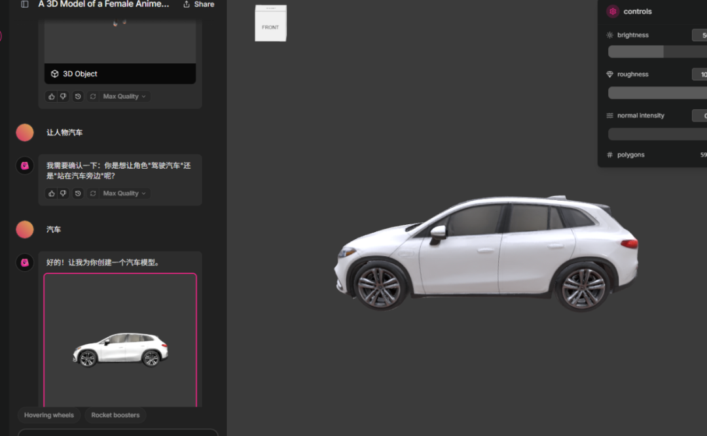Choose the Rocket boosters suggestion
Screen dimensions: 707x436
click(x=115, y=415)
